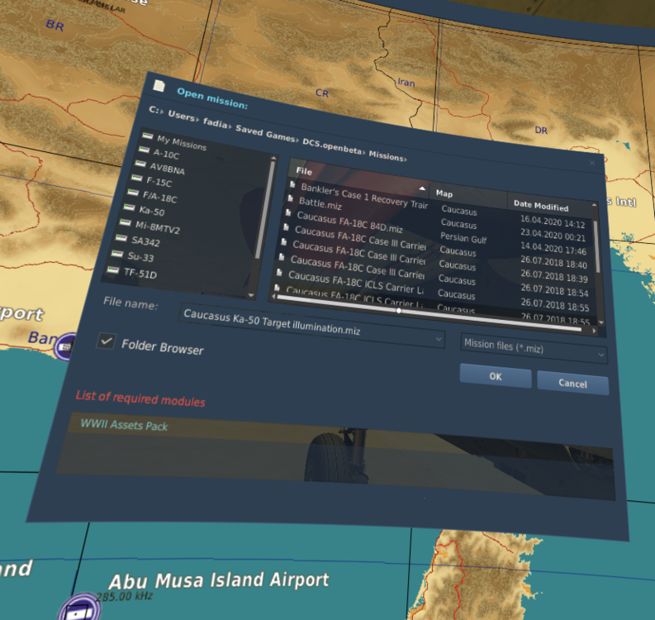Screen dimensions: 655x620
Task: Click the folder icon next to SA342
Action: [121, 238]
